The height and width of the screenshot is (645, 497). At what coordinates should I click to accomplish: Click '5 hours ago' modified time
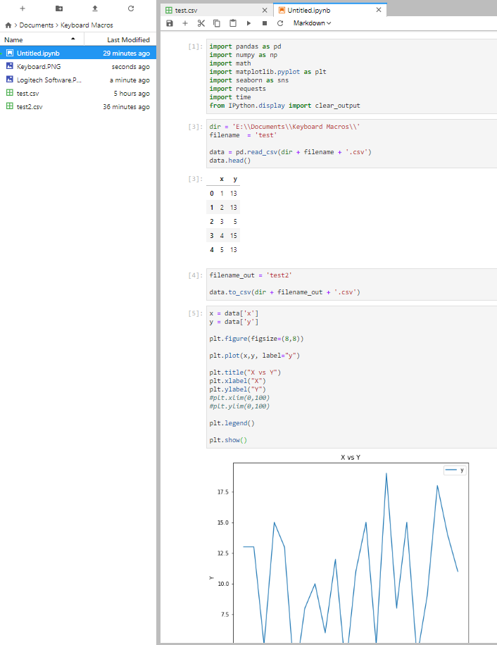tap(132, 94)
